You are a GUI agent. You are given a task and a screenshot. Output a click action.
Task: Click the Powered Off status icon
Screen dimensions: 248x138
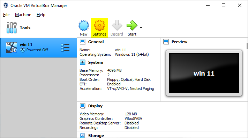point(22,50)
